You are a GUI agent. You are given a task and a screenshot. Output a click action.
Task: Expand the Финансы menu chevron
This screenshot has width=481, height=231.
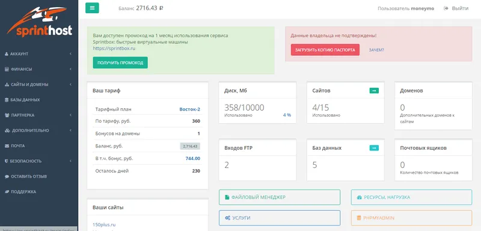pos(70,69)
